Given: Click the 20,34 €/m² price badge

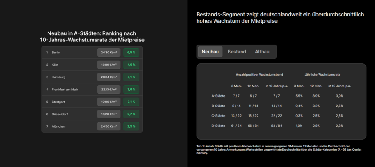Looking at the screenshot, I should 109,77.
